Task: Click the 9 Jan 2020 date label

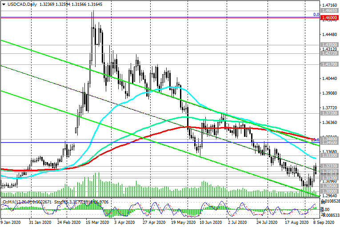Action: 10,223
